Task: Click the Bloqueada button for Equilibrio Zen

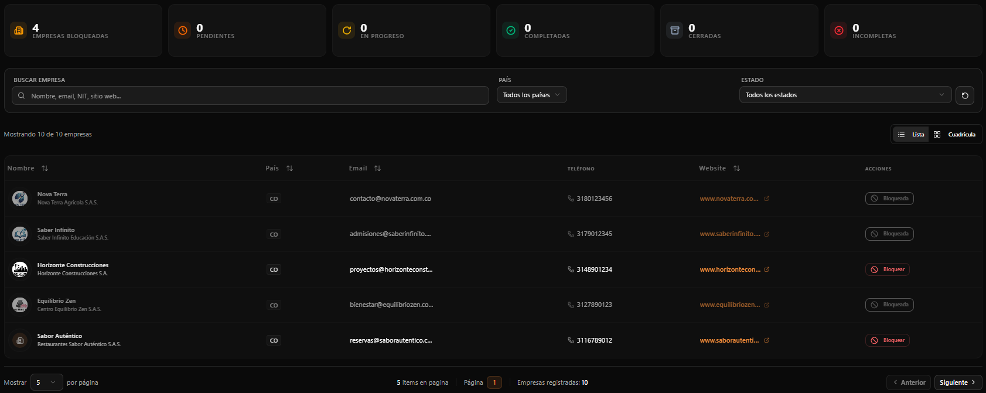Action: click(x=889, y=305)
